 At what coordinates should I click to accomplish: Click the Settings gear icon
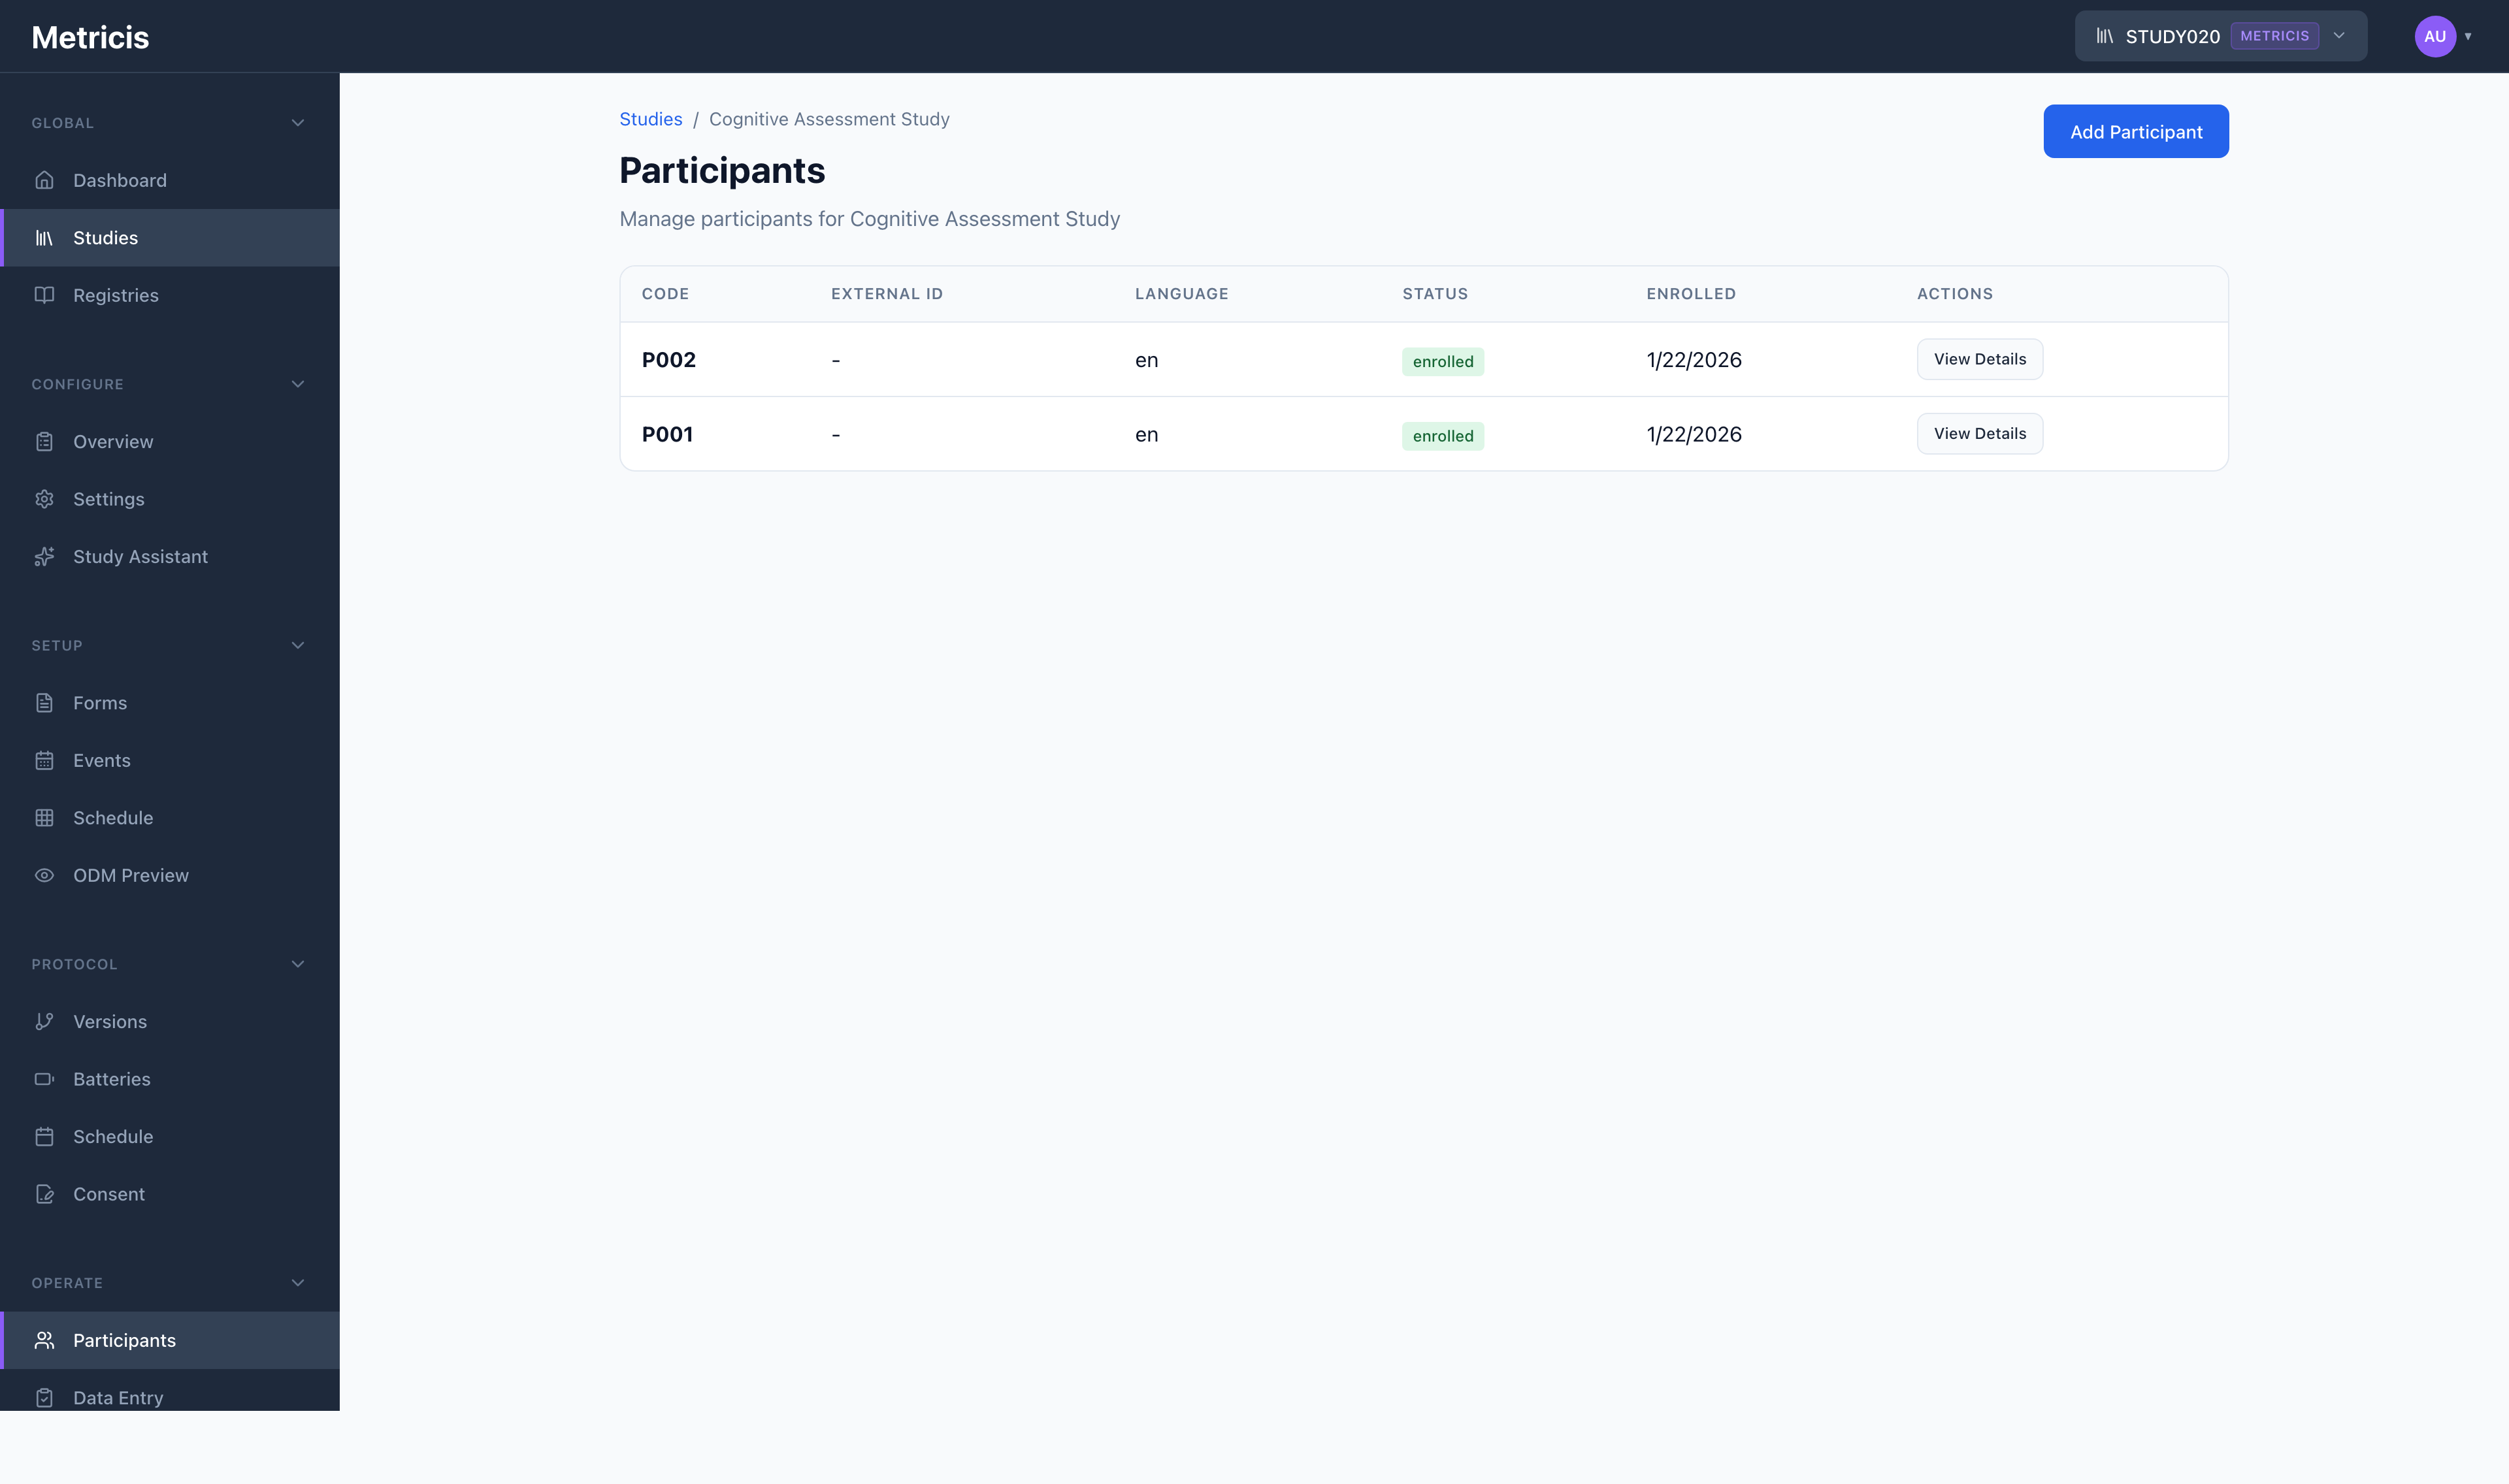[44, 499]
